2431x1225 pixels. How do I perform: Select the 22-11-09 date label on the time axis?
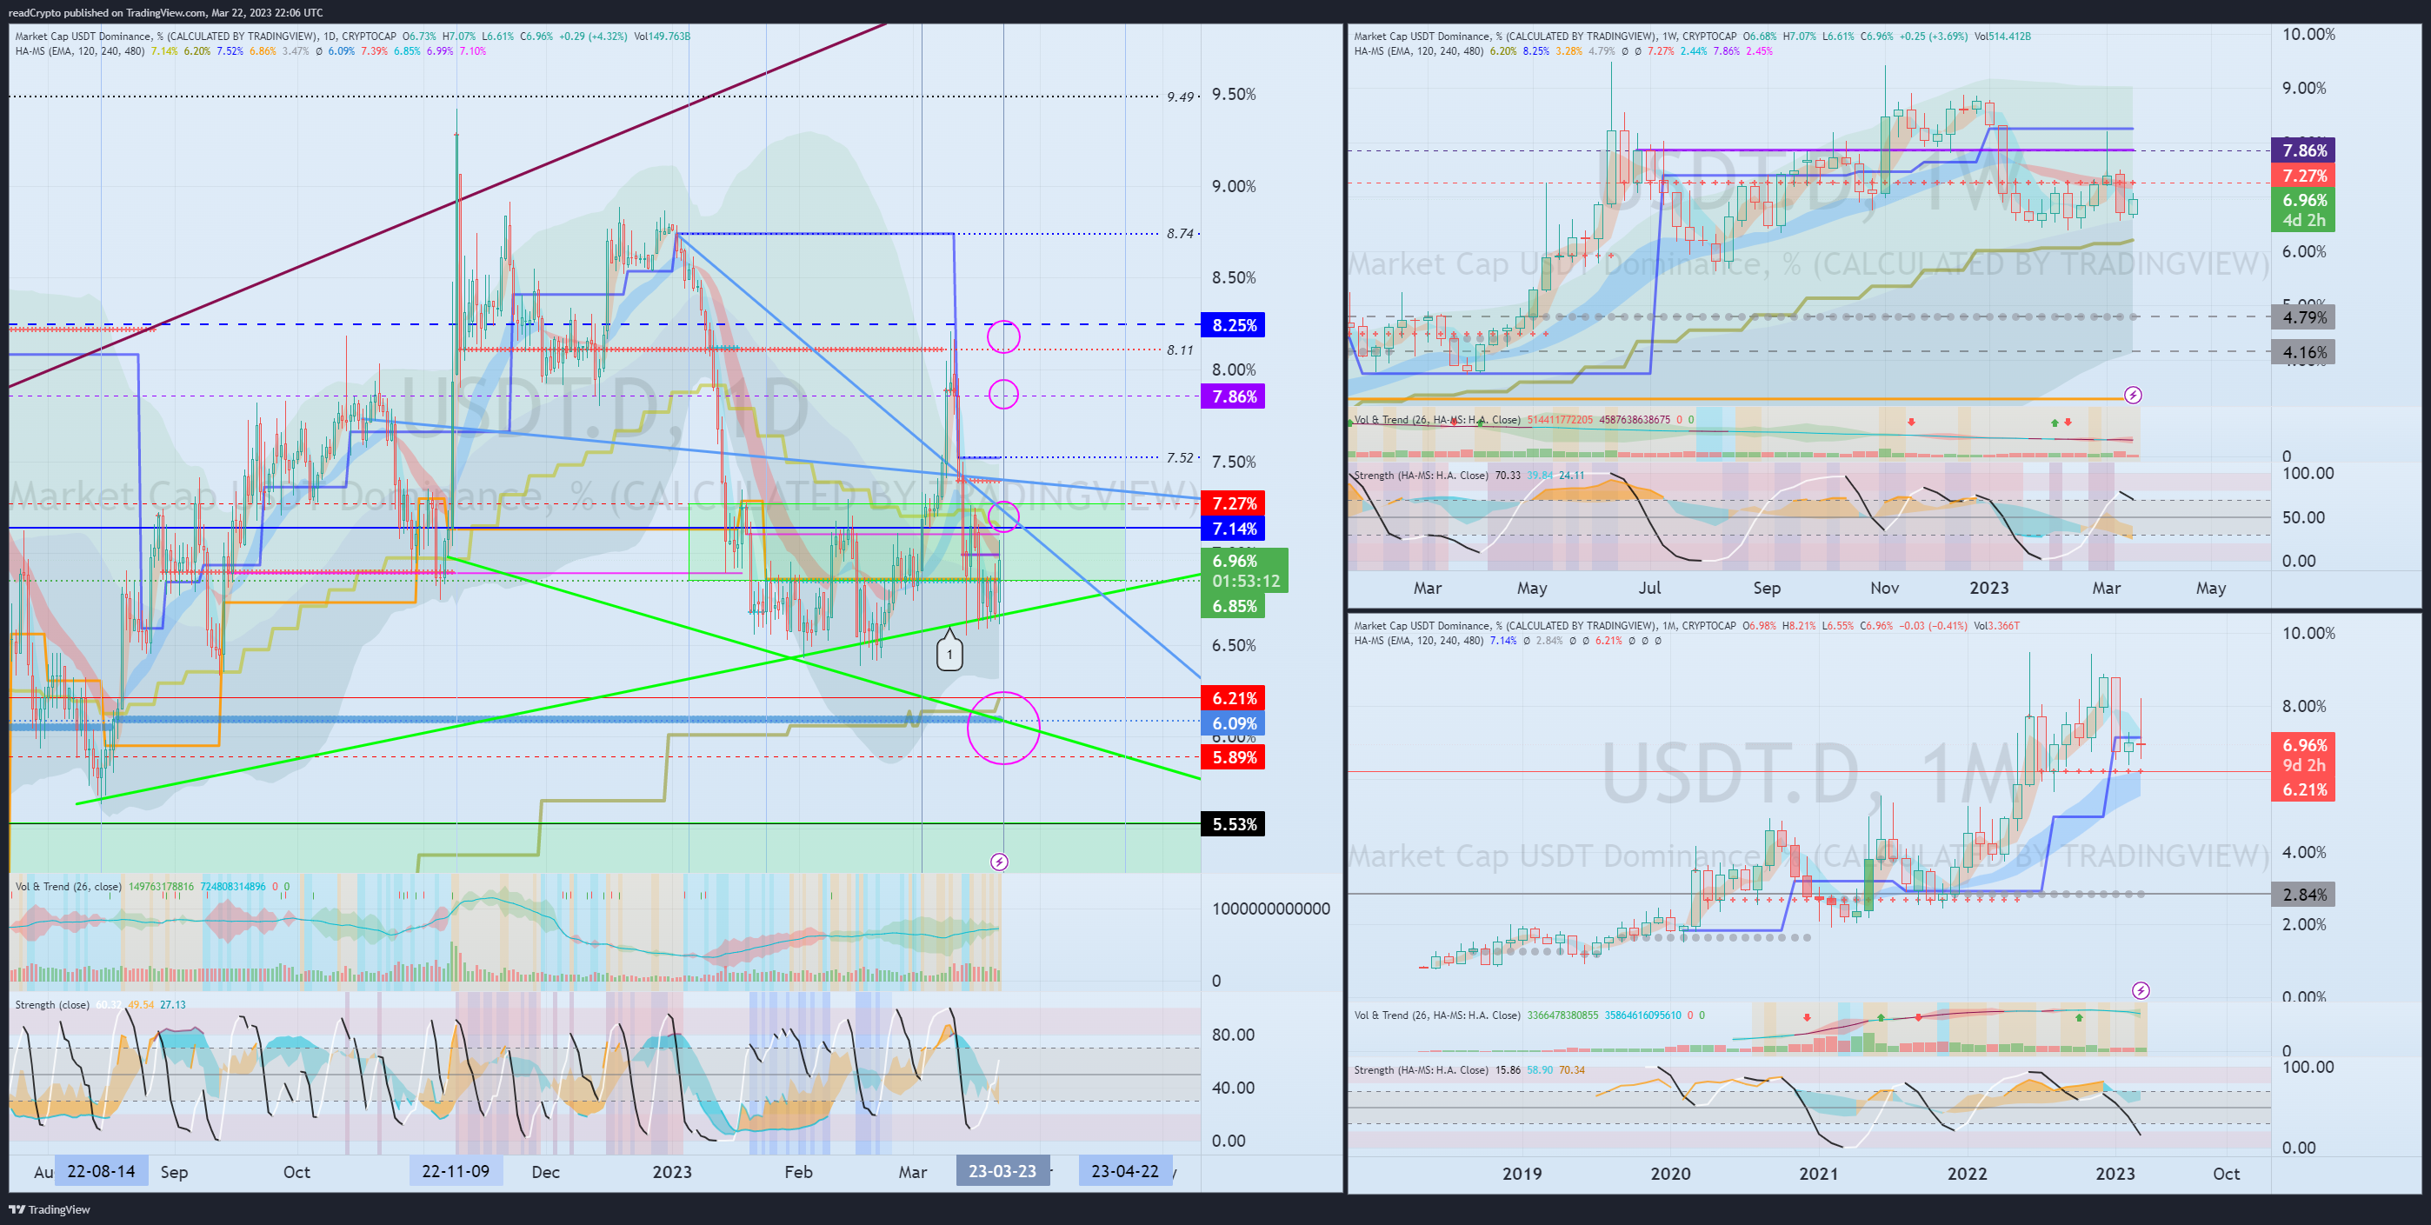[x=456, y=1171]
